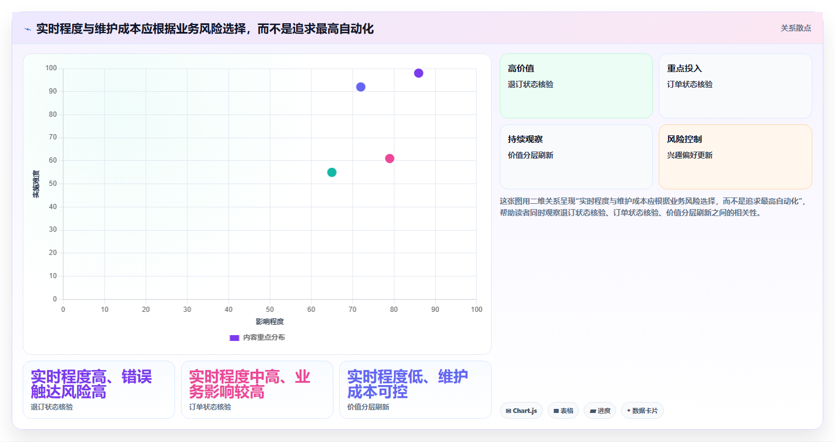
Task: Open the 重点投入 card
Action: pos(735,86)
